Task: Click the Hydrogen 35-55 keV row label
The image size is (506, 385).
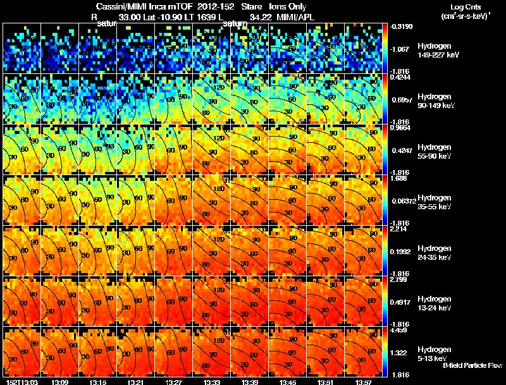Action: [435, 202]
